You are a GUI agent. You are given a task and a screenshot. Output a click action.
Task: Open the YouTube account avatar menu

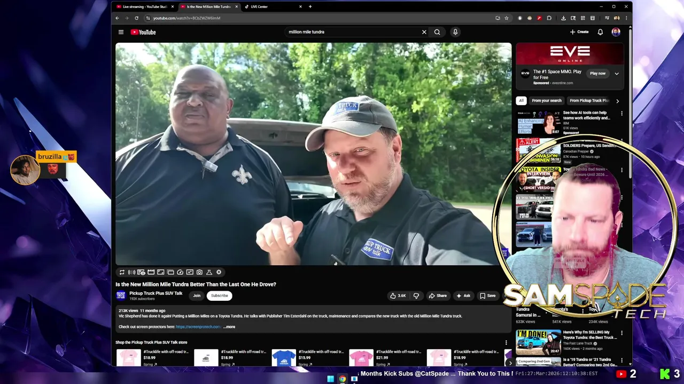point(616,32)
